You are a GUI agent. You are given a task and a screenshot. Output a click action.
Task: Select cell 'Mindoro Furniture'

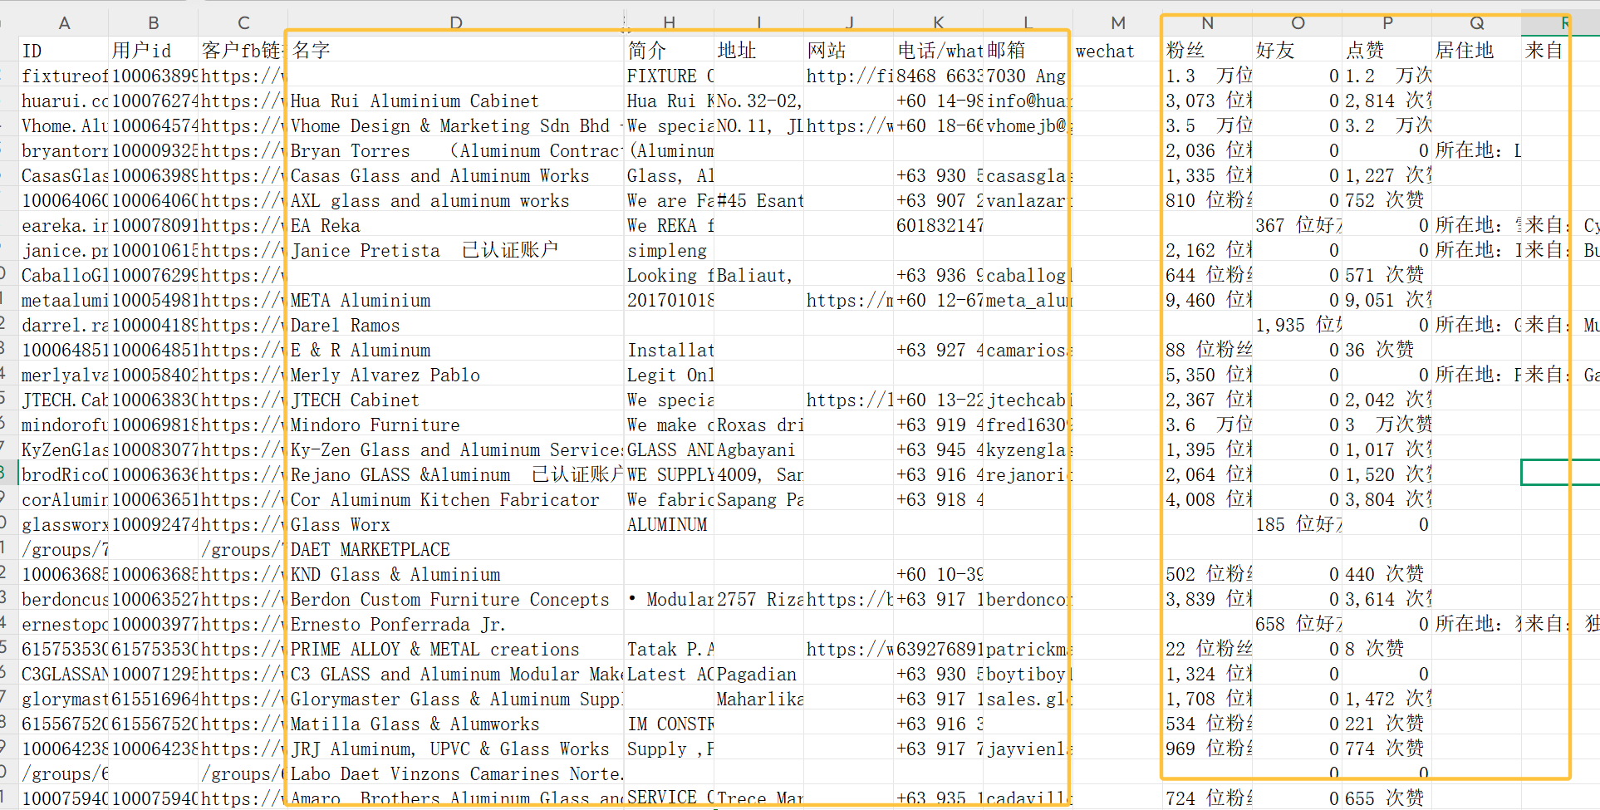[x=456, y=425]
